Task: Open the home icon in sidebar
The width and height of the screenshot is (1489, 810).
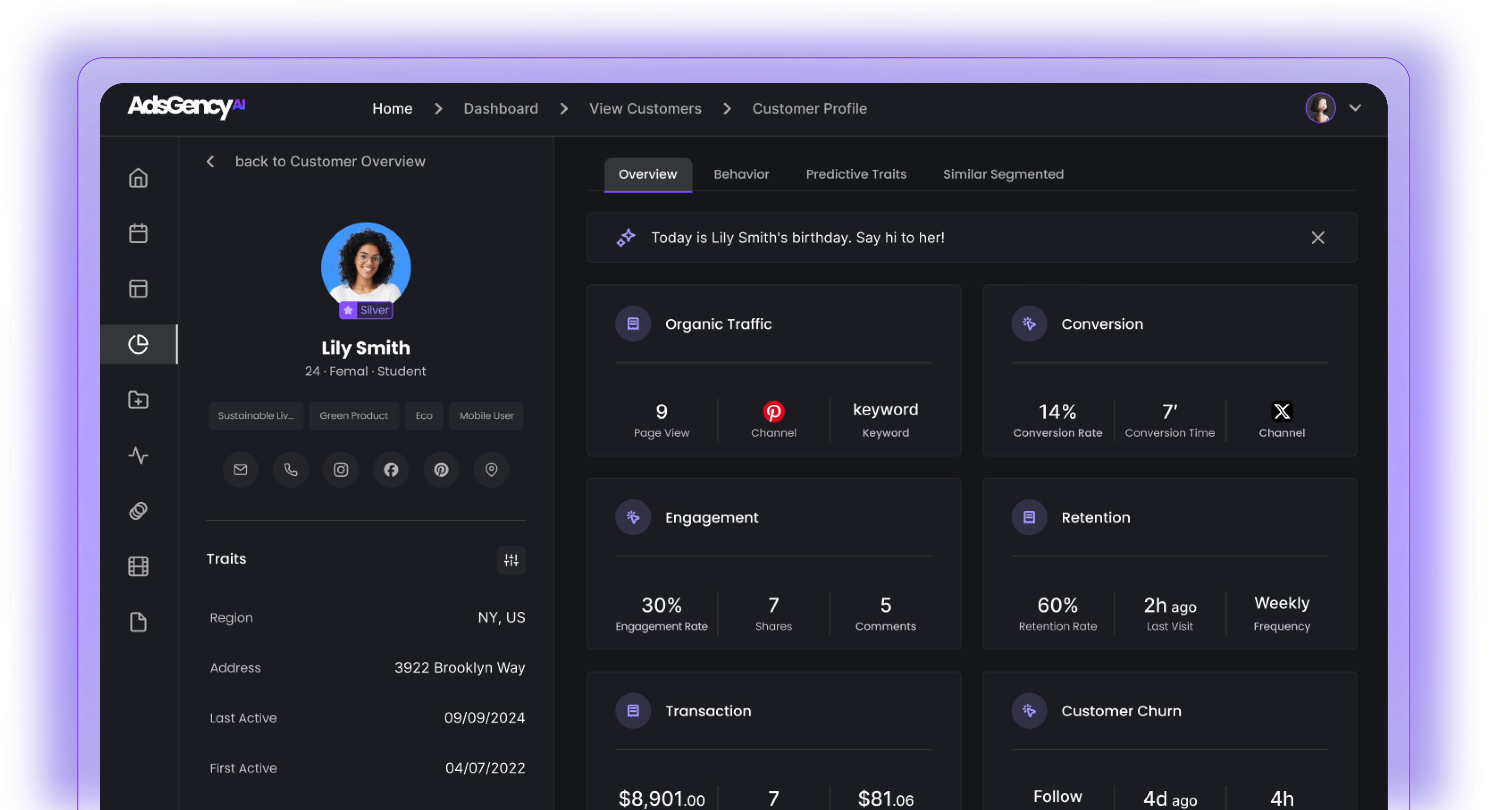Action: (x=138, y=178)
